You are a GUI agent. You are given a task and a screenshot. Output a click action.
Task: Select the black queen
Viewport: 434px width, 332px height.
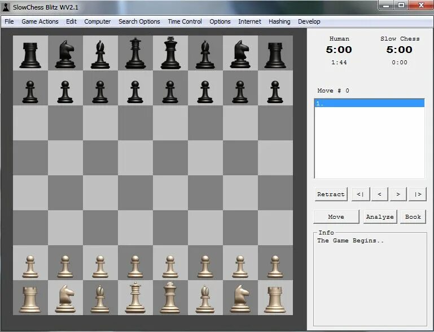pyautogui.click(x=135, y=53)
